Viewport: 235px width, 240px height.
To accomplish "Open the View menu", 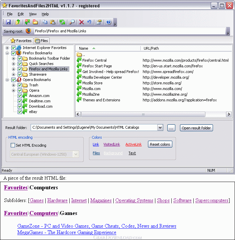I will [x=33, y=14].
